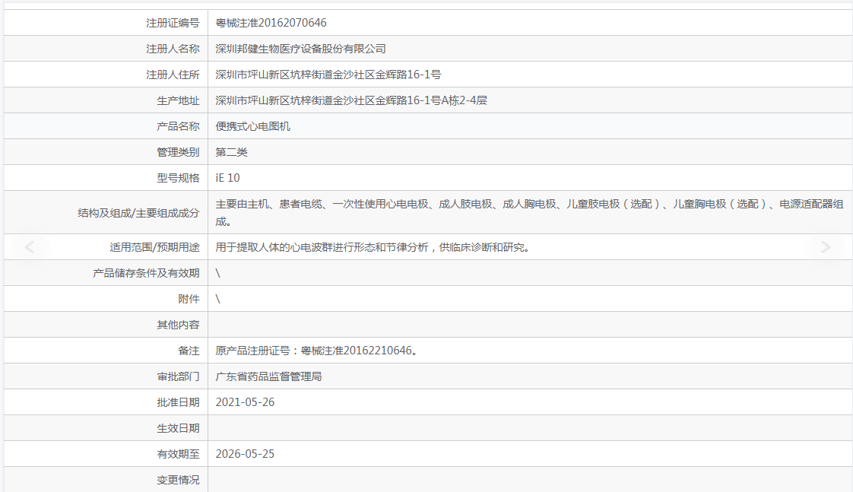Image resolution: width=853 pixels, height=492 pixels.
Task: Click the 适用范围/预期用途 label
Action: tap(154, 247)
